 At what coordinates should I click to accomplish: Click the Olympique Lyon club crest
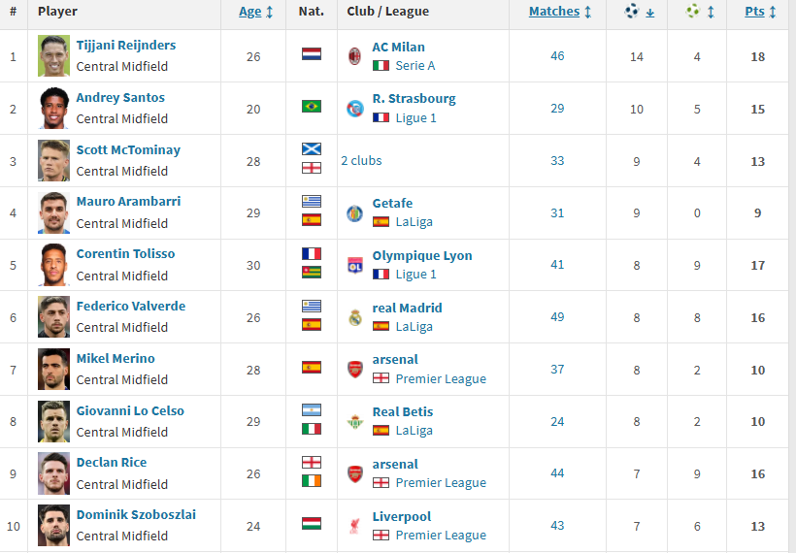point(355,265)
